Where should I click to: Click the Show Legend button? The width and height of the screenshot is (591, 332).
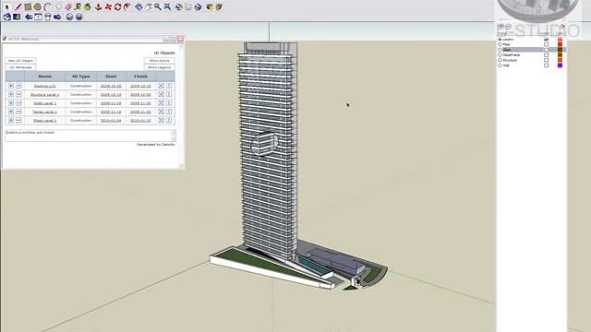(160, 67)
